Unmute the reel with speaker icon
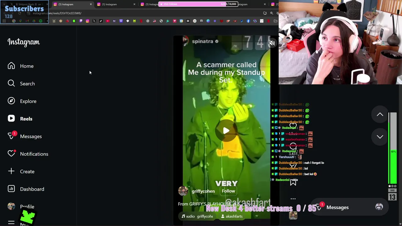Viewport: 402px width, 226px height. (x=272, y=43)
